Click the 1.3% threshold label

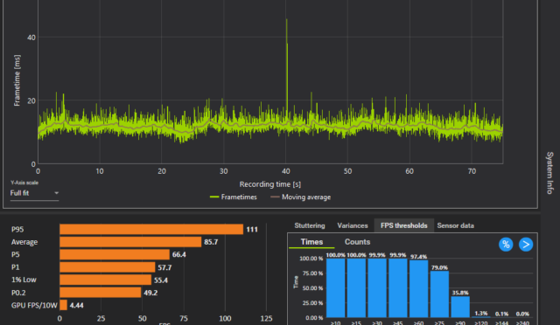[481, 314]
